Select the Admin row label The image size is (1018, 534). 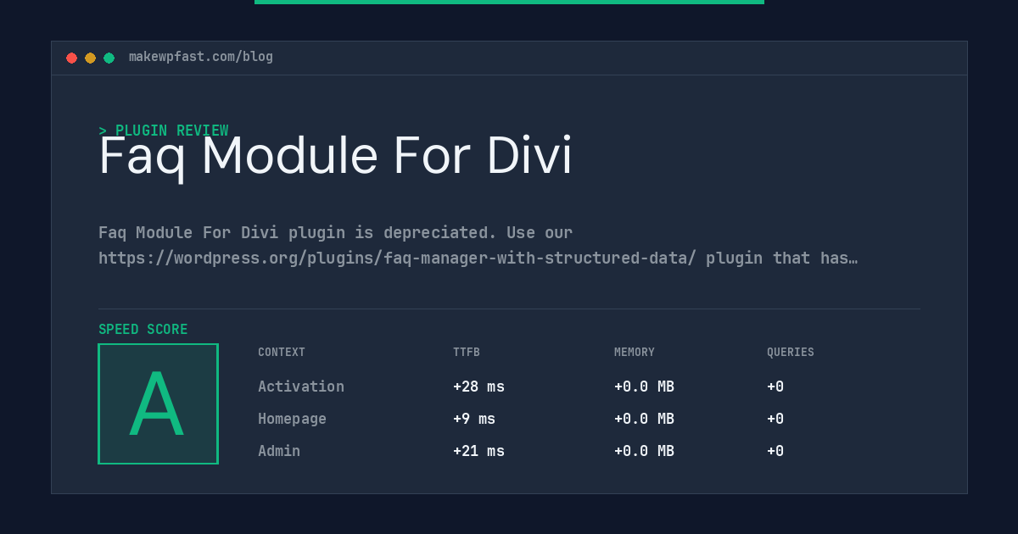279,451
